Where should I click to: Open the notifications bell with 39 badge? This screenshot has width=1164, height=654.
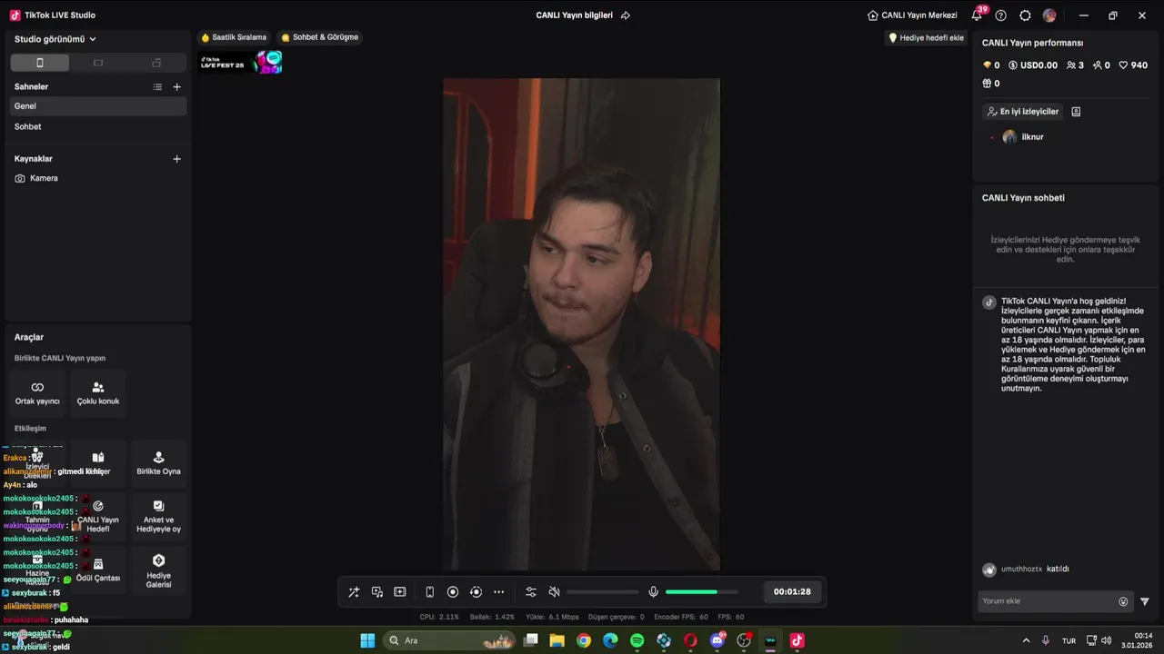pos(977,15)
